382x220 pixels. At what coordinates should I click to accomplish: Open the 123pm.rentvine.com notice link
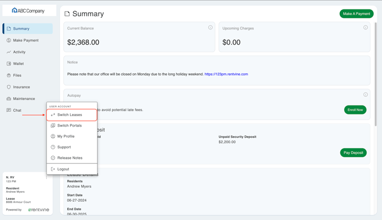tap(227, 74)
